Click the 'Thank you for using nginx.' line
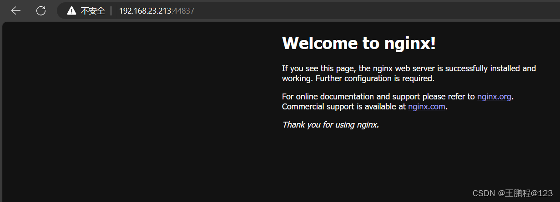This screenshot has width=560, height=202. click(330, 124)
